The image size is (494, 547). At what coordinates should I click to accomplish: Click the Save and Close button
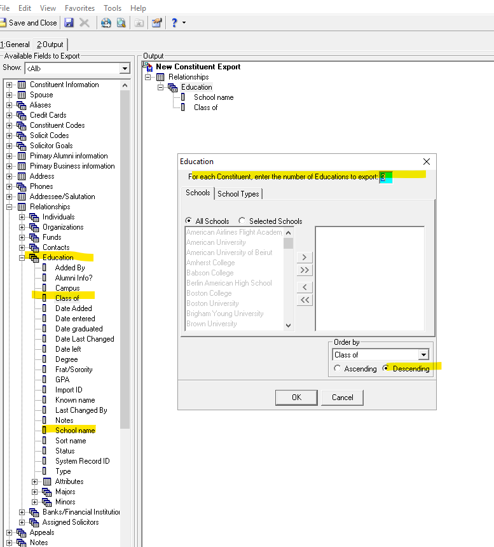(x=29, y=23)
